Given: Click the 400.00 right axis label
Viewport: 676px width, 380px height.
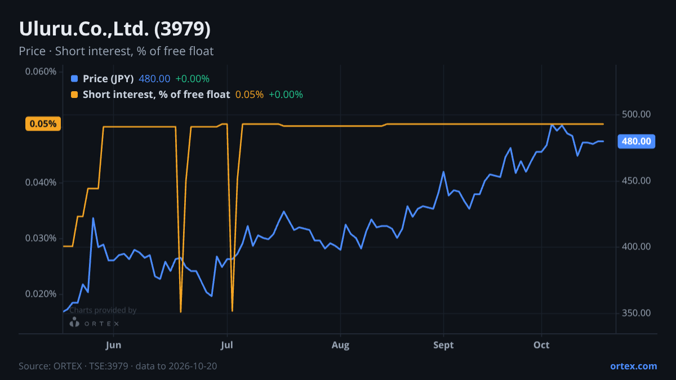Looking at the screenshot, I should [637, 247].
